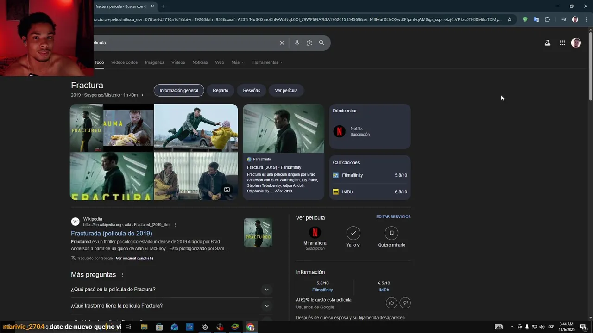593x333 pixels.
Task: Expand ¿Qué pasó en la película de Fractura?
Action: click(171, 290)
